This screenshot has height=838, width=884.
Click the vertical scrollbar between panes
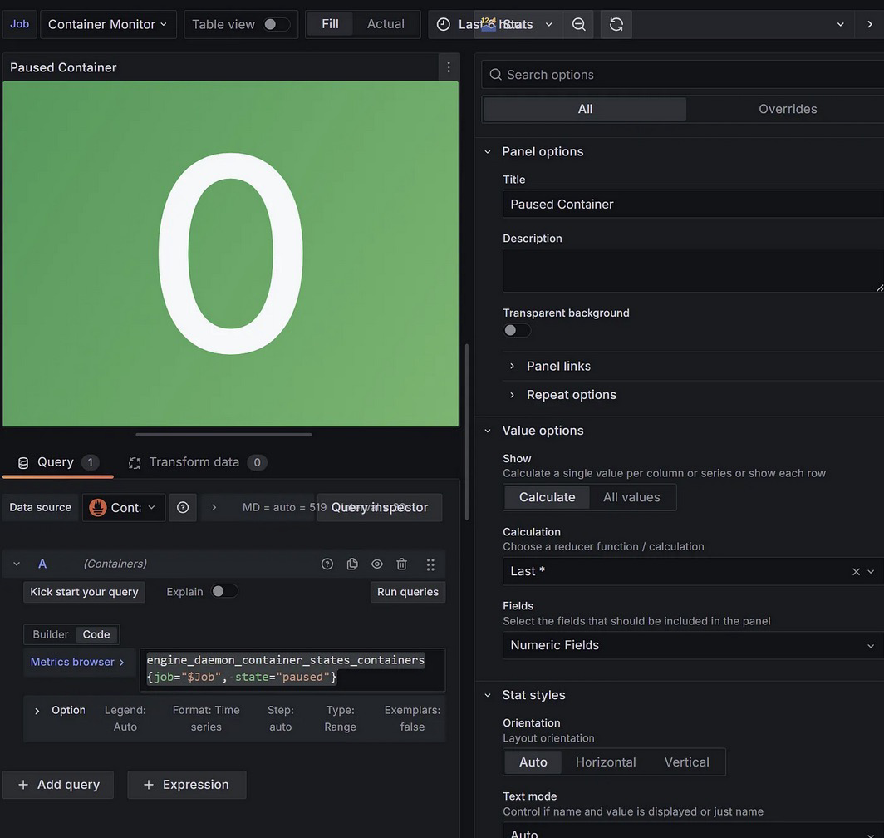(x=467, y=431)
